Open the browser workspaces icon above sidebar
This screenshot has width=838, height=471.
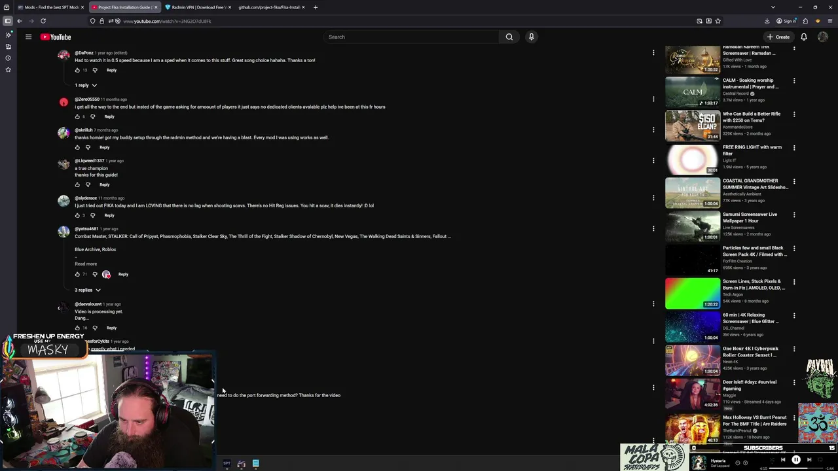tap(7, 7)
